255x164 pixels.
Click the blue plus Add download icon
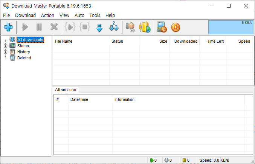(x=8, y=27)
